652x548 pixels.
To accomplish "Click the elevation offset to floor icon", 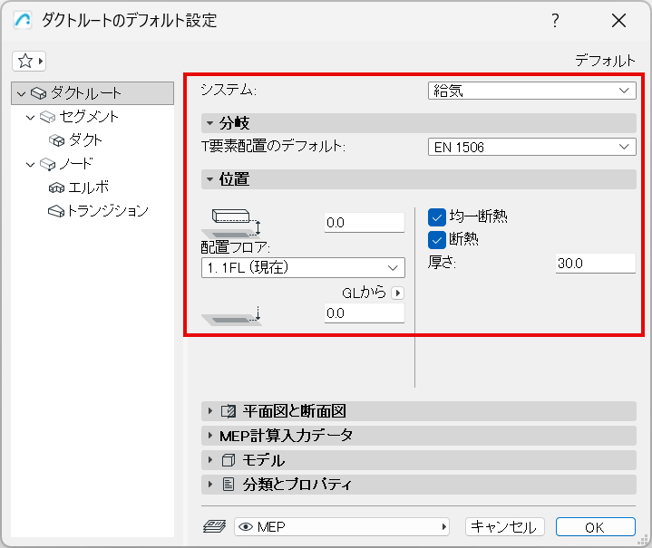I will (231, 223).
